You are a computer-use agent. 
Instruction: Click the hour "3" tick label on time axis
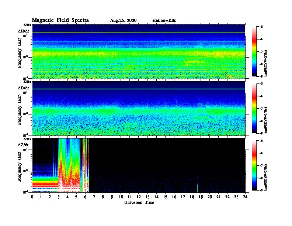coord(59,197)
